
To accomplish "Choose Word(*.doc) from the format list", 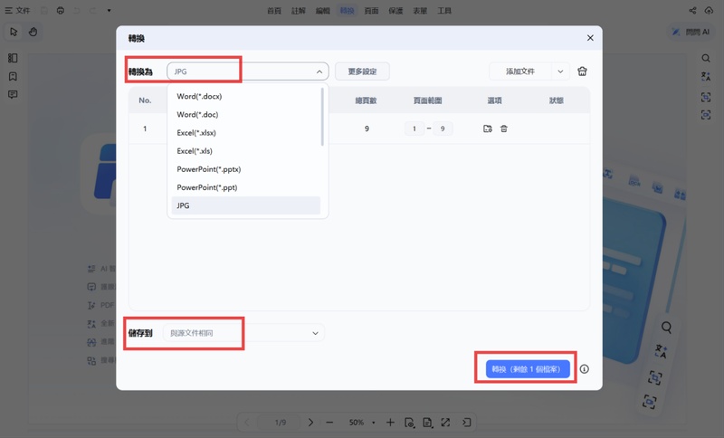I will [245, 114].
